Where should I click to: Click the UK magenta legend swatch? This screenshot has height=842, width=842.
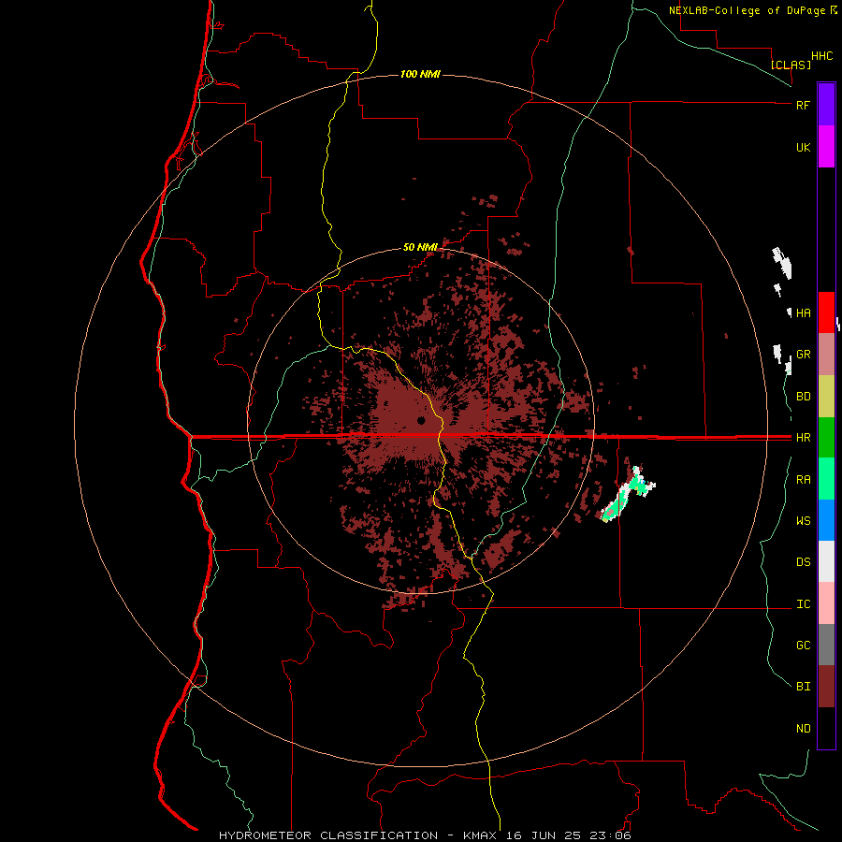(x=826, y=147)
